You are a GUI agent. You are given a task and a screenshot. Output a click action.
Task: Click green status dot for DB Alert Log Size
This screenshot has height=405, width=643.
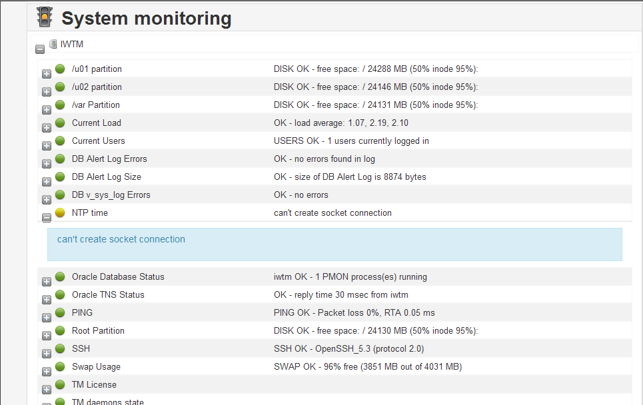[60, 177]
